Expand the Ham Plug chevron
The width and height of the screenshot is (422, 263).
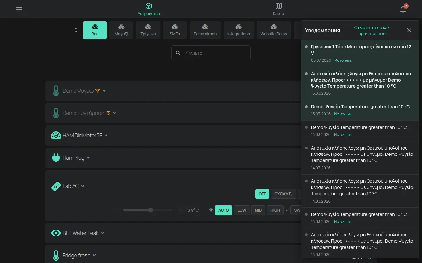88,158
